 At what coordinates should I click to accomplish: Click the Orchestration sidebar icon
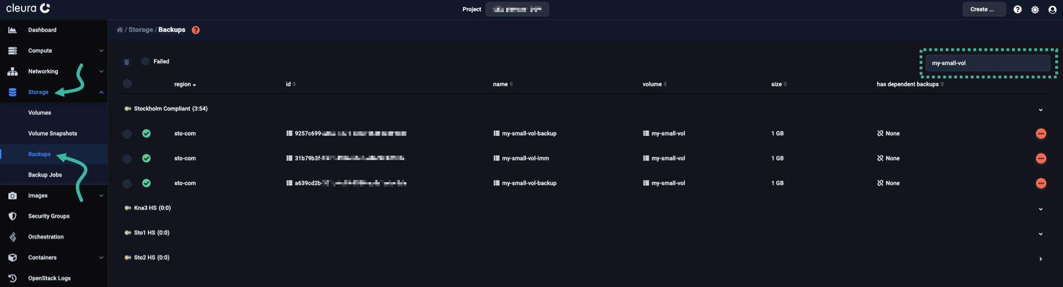12,237
